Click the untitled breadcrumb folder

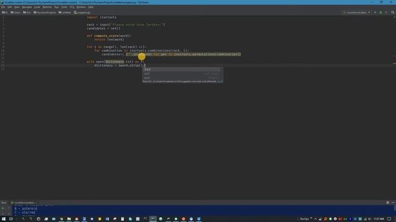[65, 12]
